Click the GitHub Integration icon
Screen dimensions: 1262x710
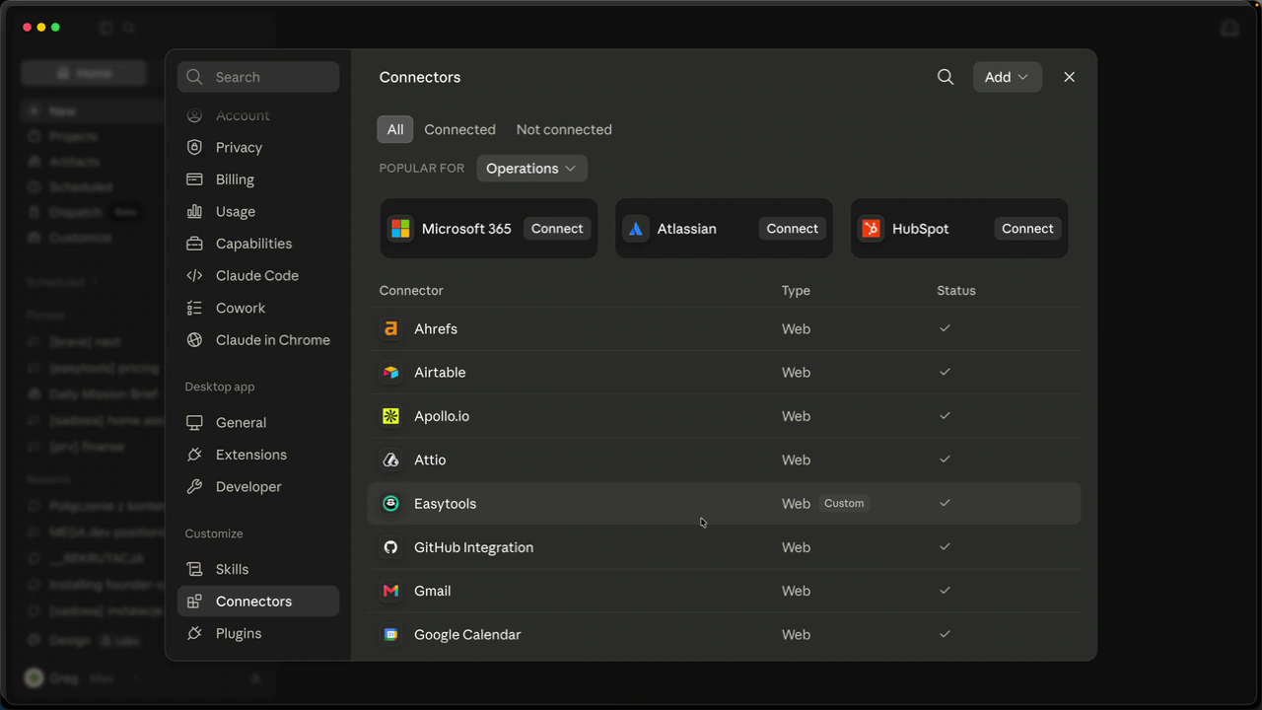click(390, 547)
